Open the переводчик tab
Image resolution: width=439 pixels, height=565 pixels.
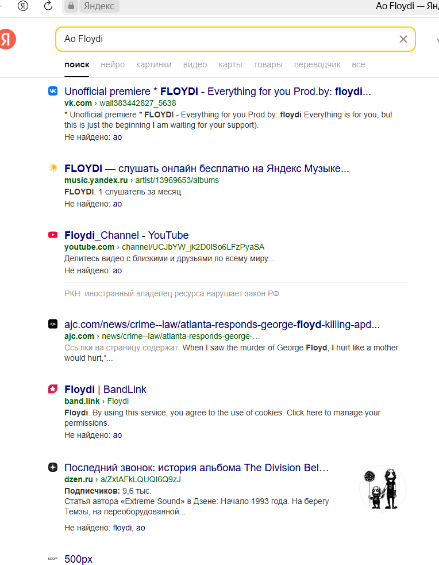[x=317, y=64]
